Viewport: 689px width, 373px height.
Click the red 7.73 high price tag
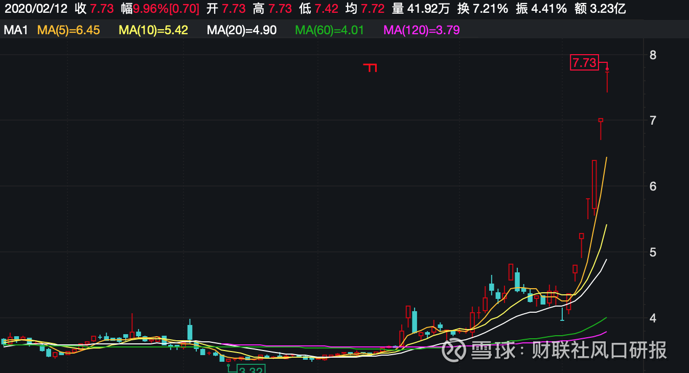tap(584, 62)
